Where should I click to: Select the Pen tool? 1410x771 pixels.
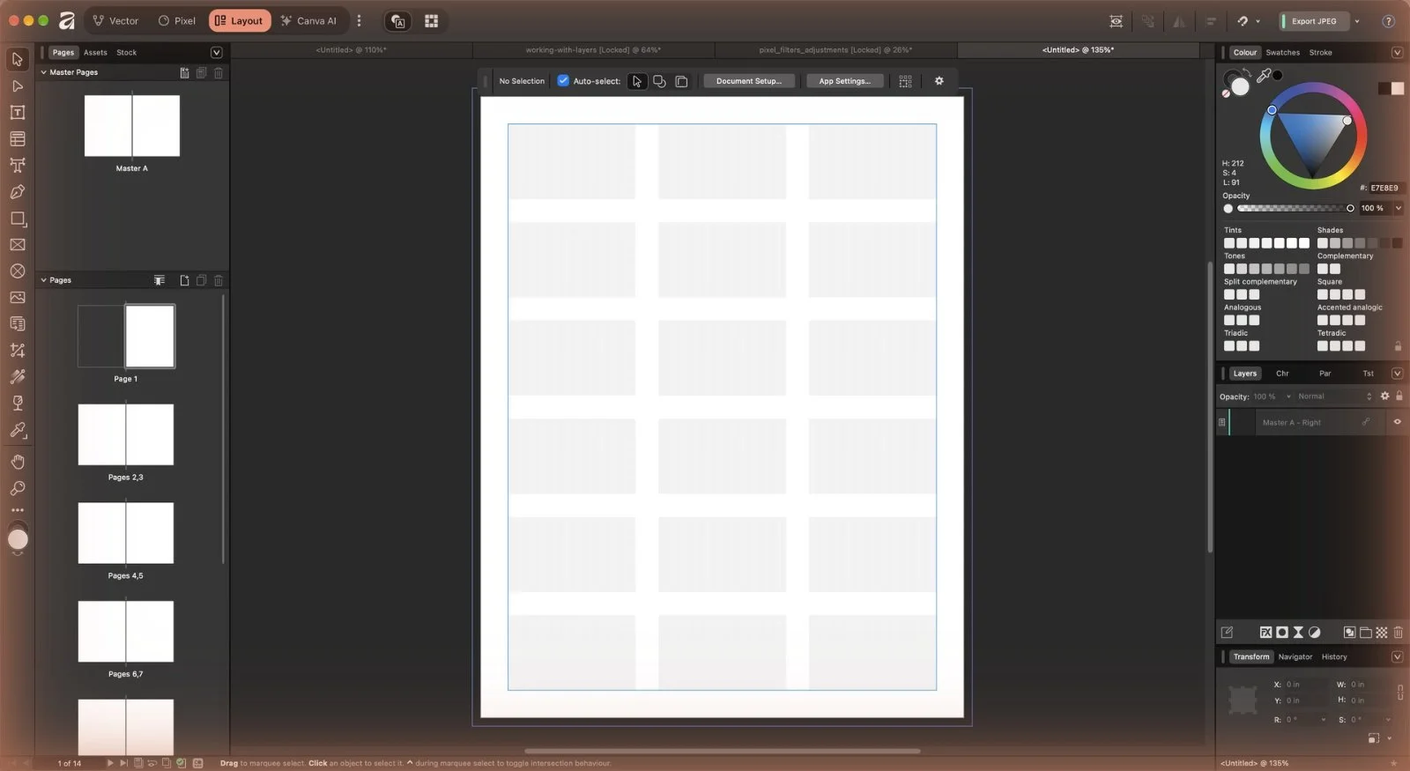point(17,192)
